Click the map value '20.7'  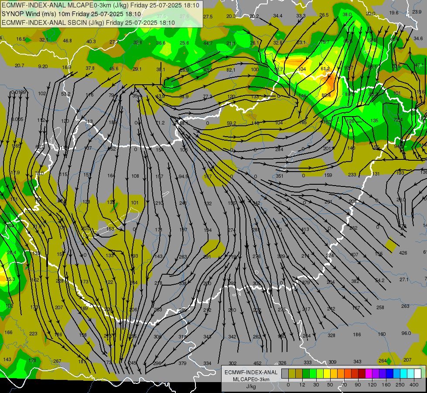(x=19, y=65)
